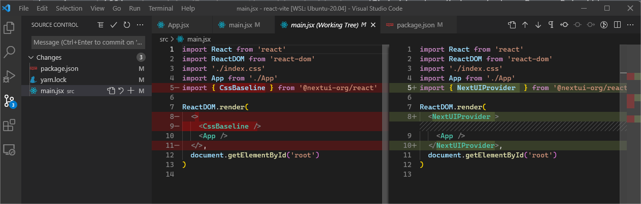
Task: Click the middle commit navigation icon
Action: coord(578,25)
